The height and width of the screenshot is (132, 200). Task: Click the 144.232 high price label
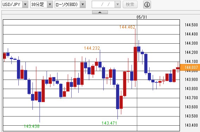[92, 48]
